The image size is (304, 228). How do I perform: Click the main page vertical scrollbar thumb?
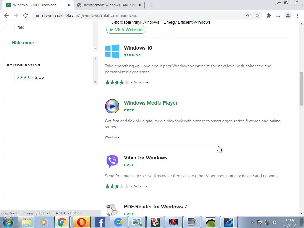pyautogui.click(x=301, y=89)
